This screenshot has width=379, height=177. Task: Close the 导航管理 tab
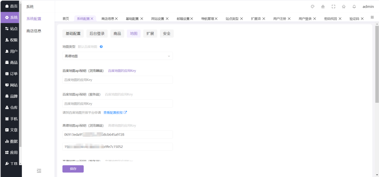(x=216, y=18)
